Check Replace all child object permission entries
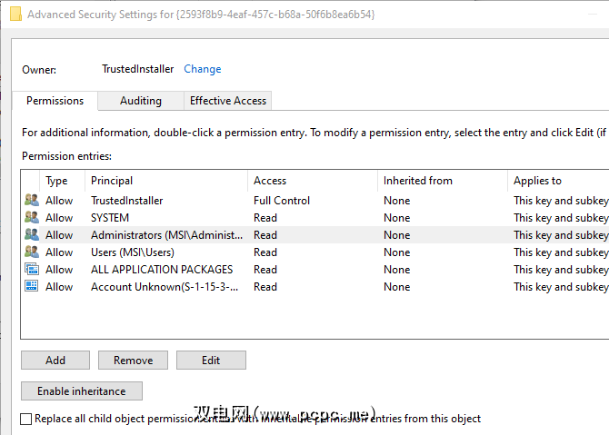Screen dimensions: 609x435 click(x=26, y=419)
